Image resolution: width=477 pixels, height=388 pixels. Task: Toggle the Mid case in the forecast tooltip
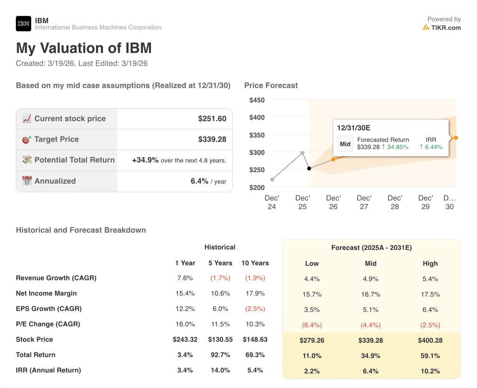coord(345,144)
